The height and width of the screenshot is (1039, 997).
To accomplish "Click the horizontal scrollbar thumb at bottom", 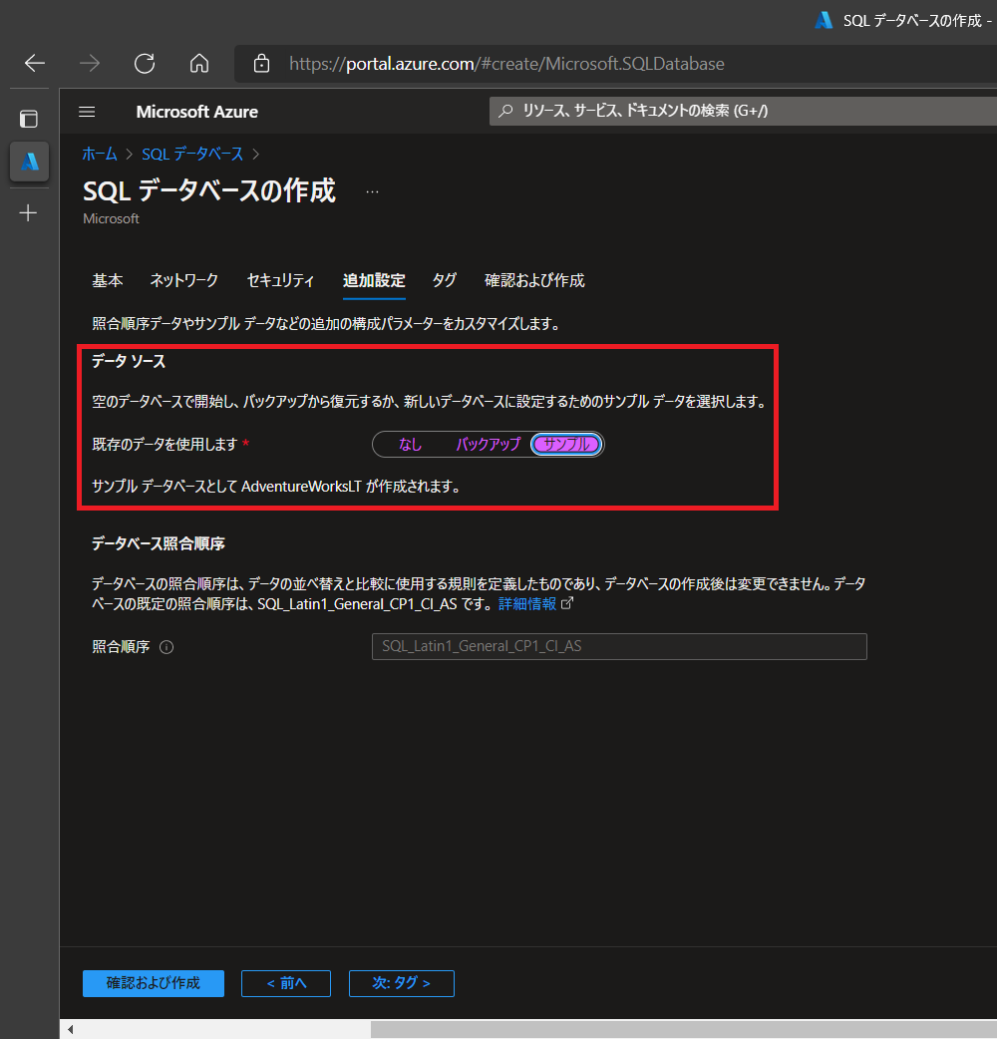I will 684,1029.
